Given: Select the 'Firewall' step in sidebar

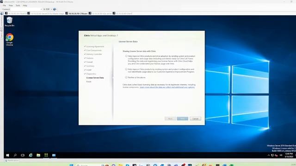Looking at the screenshot, I should coord(89,62).
